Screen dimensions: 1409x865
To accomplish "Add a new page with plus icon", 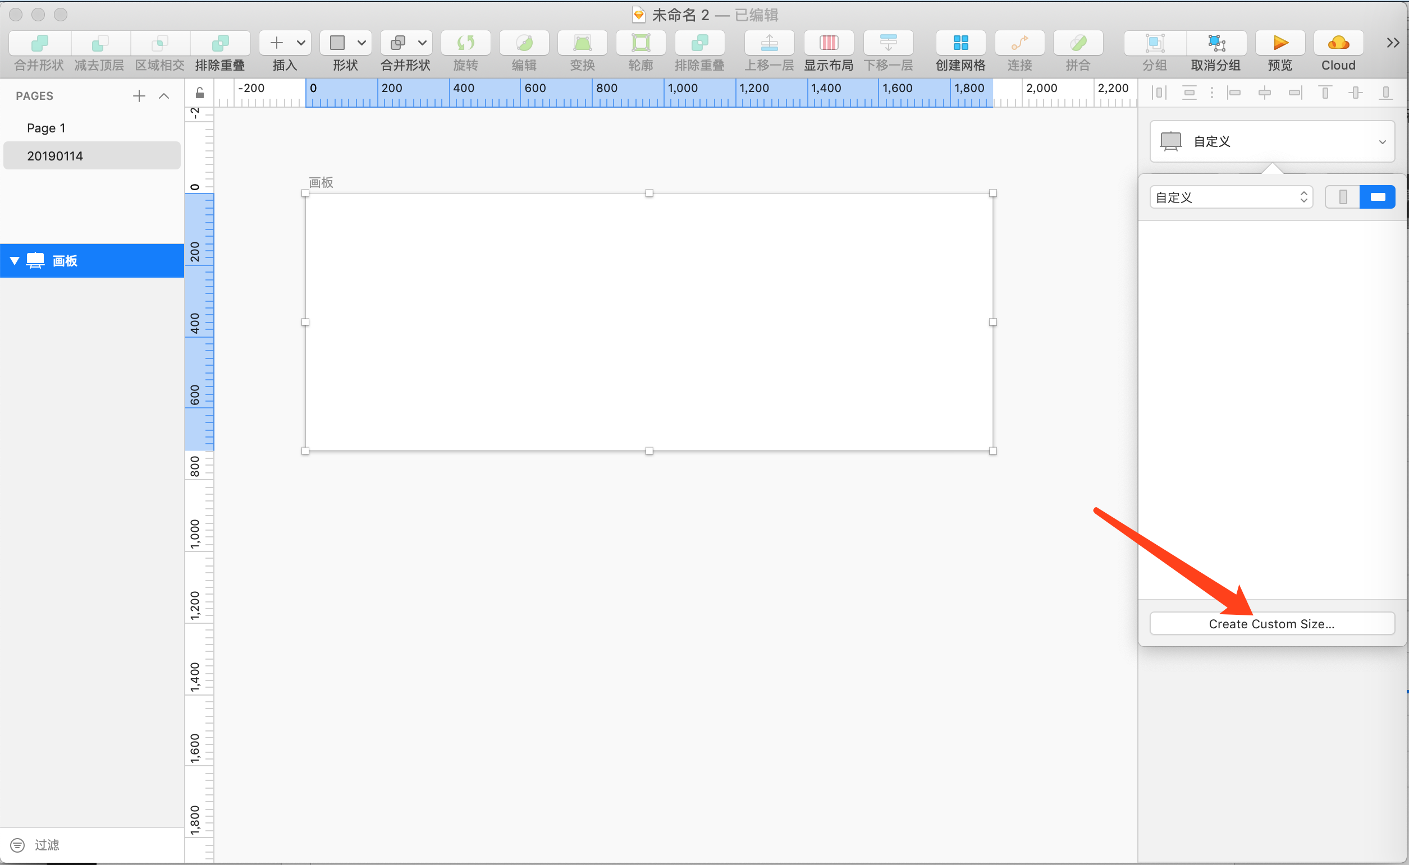I will (139, 96).
